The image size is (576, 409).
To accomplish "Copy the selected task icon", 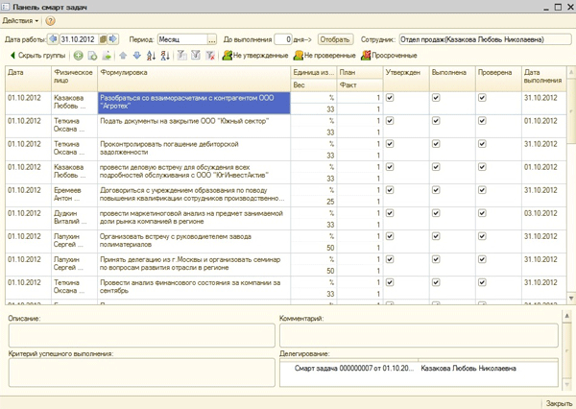I will point(92,56).
